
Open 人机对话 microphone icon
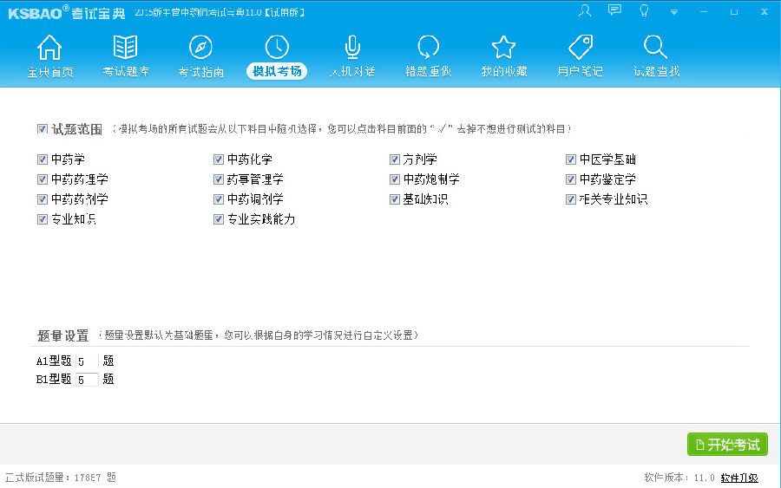tap(352, 48)
